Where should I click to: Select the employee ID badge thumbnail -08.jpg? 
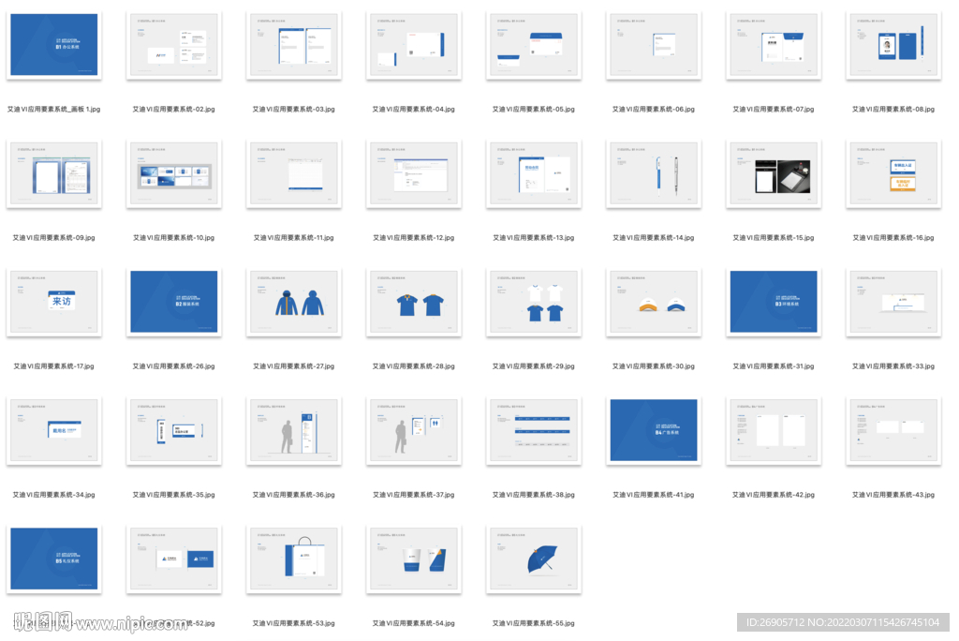[893, 46]
